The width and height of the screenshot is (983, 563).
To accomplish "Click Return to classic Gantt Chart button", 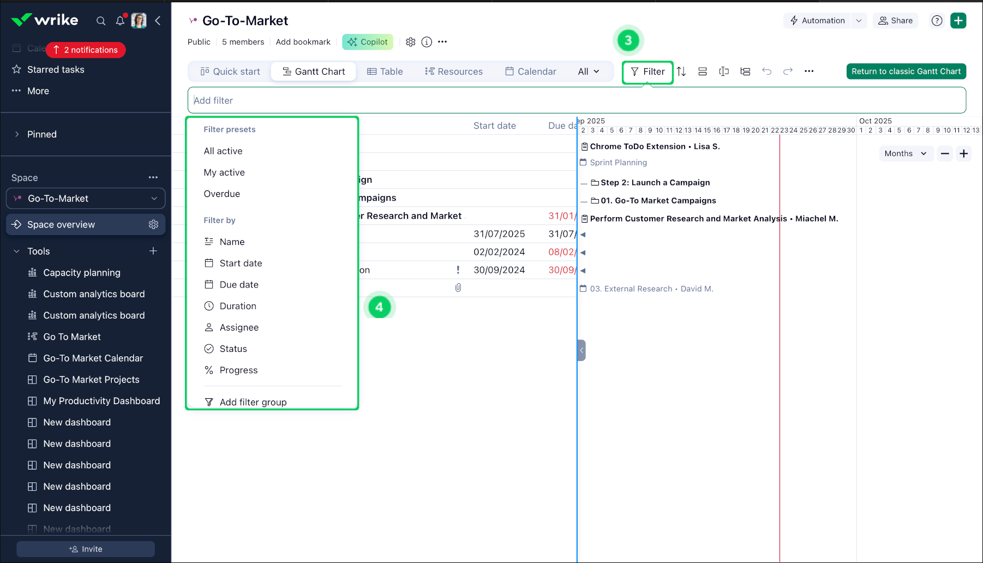I will pos(906,71).
